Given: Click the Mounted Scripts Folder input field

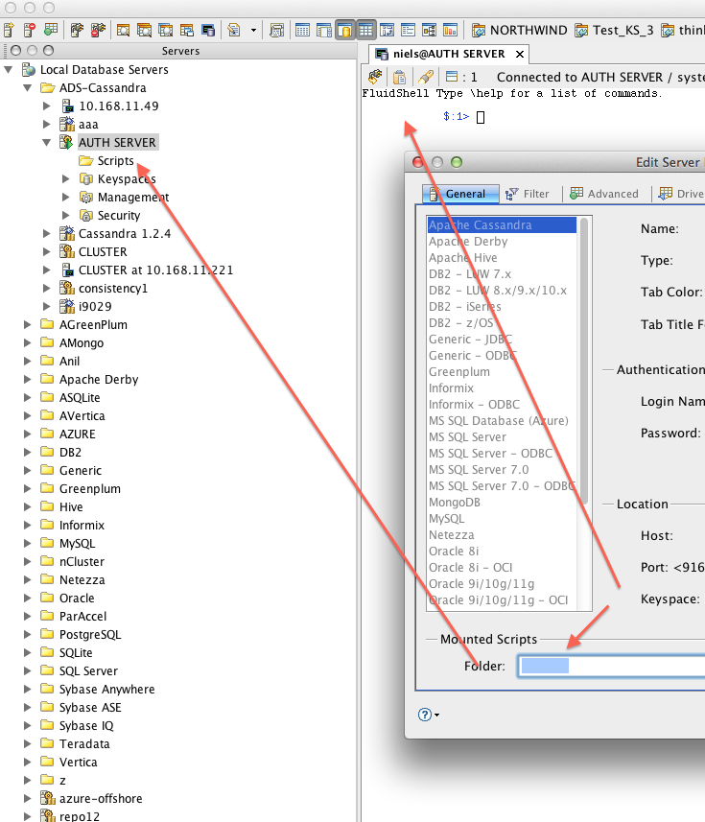Looking at the screenshot, I should pos(612,666).
